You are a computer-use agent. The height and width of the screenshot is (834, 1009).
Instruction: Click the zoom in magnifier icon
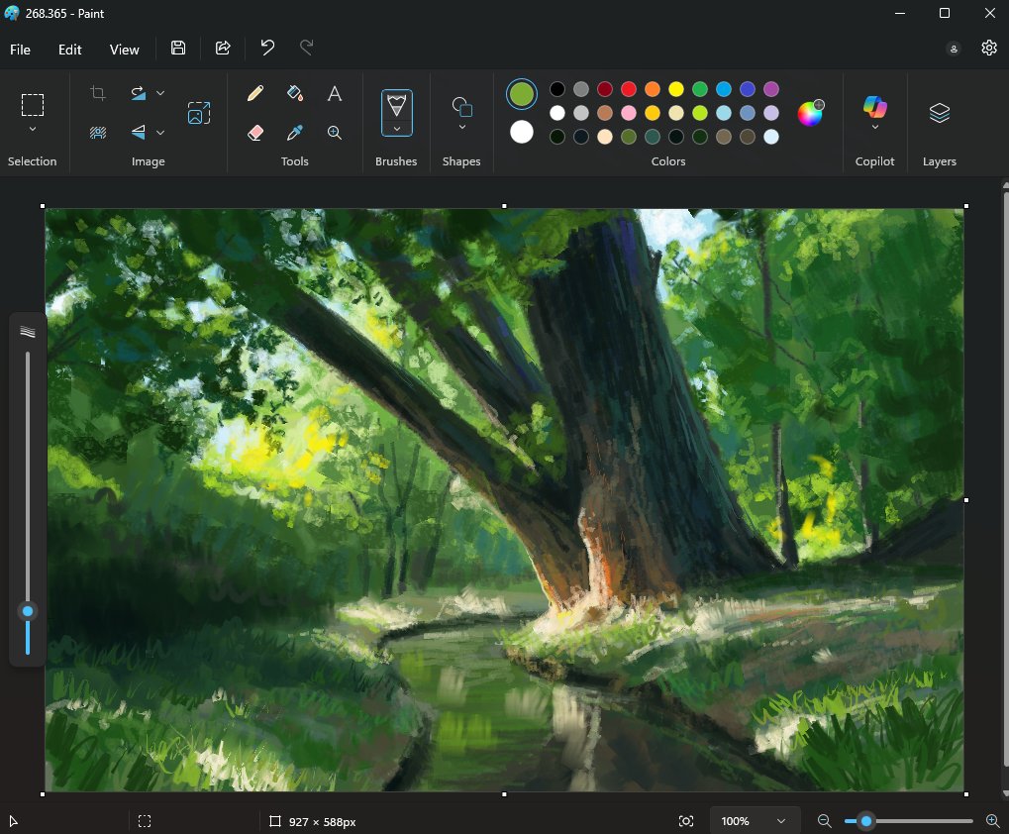click(x=993, y=820)
